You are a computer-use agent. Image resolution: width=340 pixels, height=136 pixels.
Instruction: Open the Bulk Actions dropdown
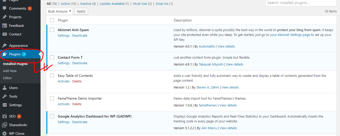point(60,11)
